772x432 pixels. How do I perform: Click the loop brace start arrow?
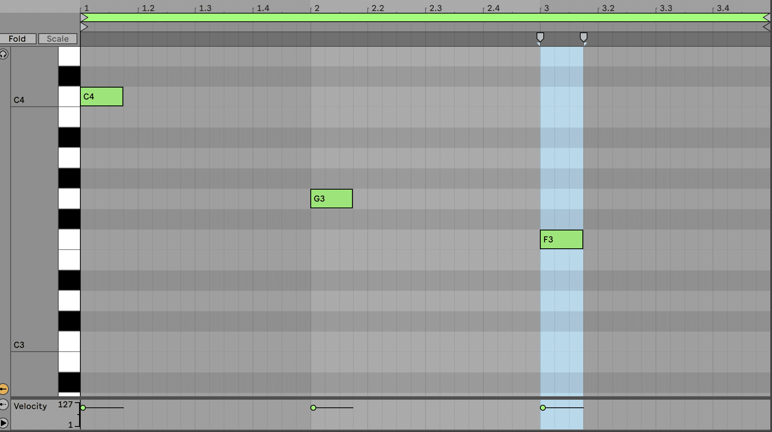click(84, 17)
